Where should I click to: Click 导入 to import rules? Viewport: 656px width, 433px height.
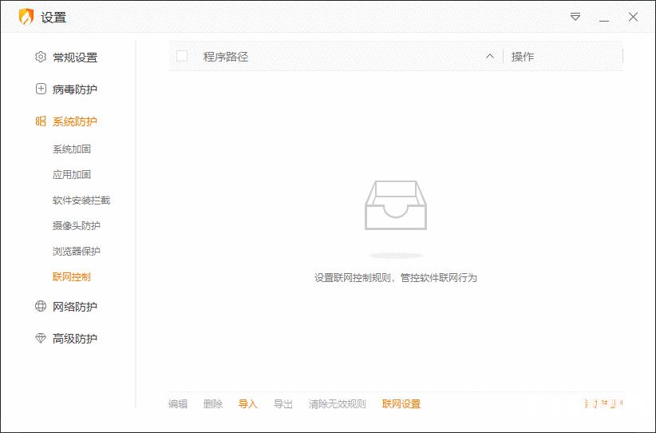coord(248,404)
